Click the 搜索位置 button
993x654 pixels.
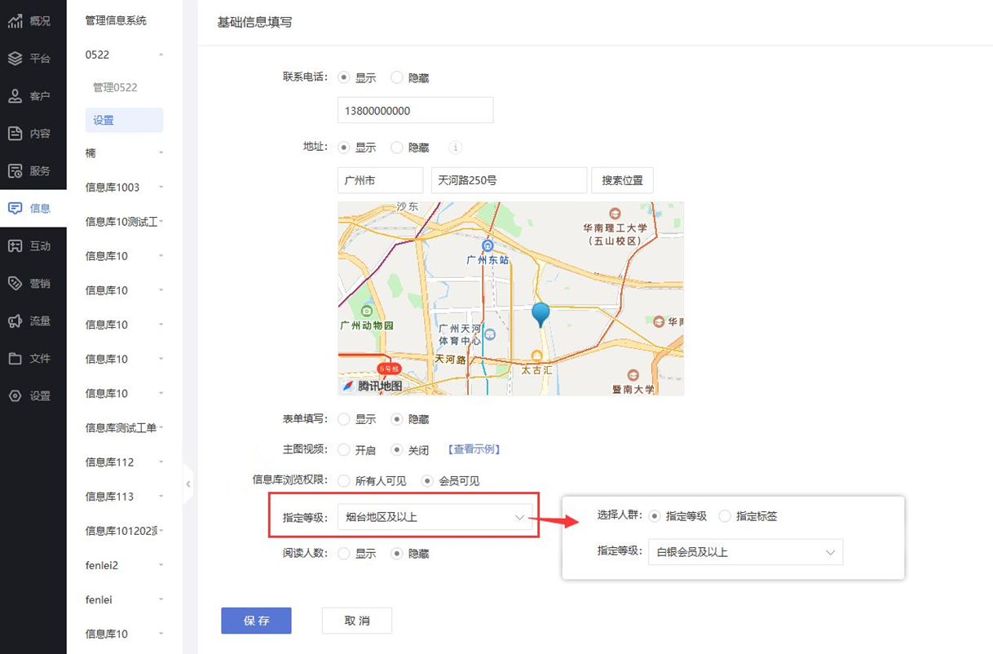[622, 180]
